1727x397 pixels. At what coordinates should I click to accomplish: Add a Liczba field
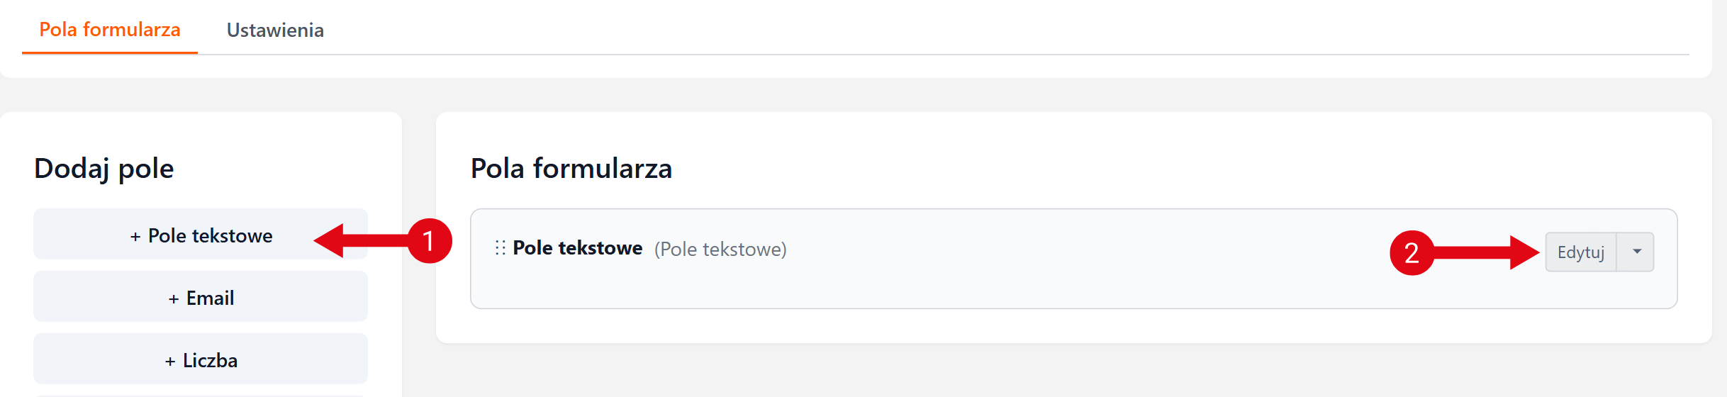pos(201,359)
